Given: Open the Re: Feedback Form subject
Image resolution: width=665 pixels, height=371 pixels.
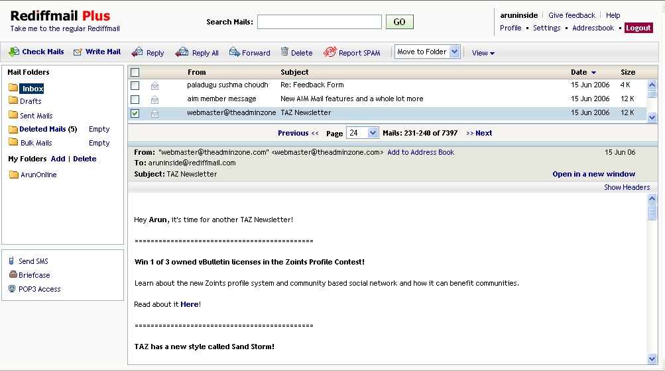Looking at the screenshot, I should pyautogui.click(x=312, y=85).
